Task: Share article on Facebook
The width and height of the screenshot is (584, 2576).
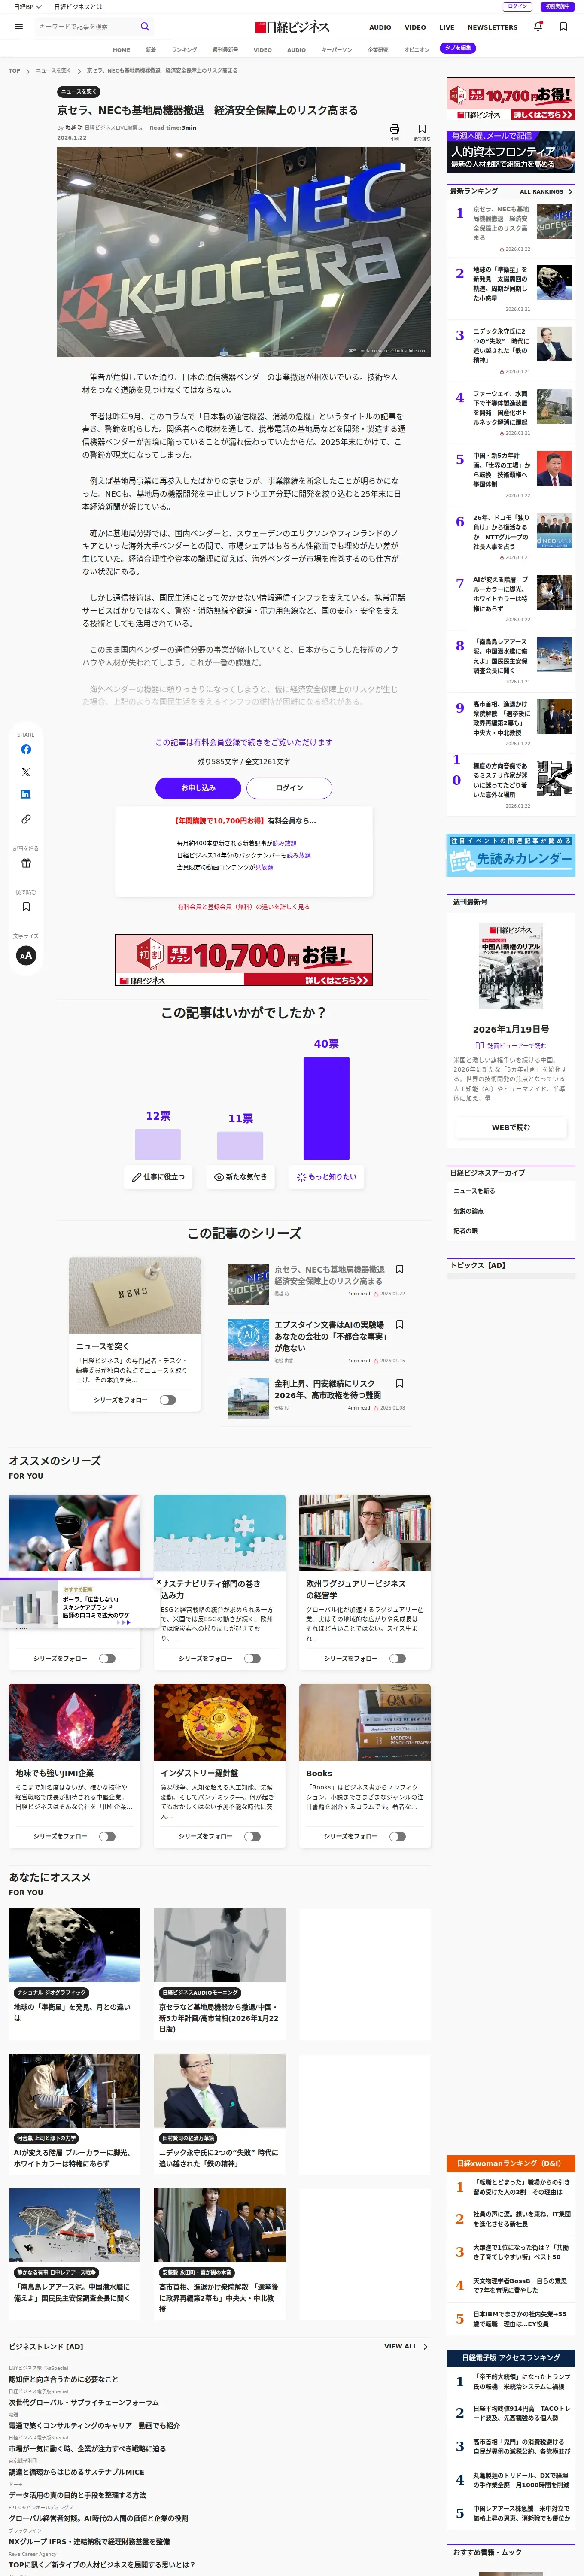Action: (x=26, y=749)
